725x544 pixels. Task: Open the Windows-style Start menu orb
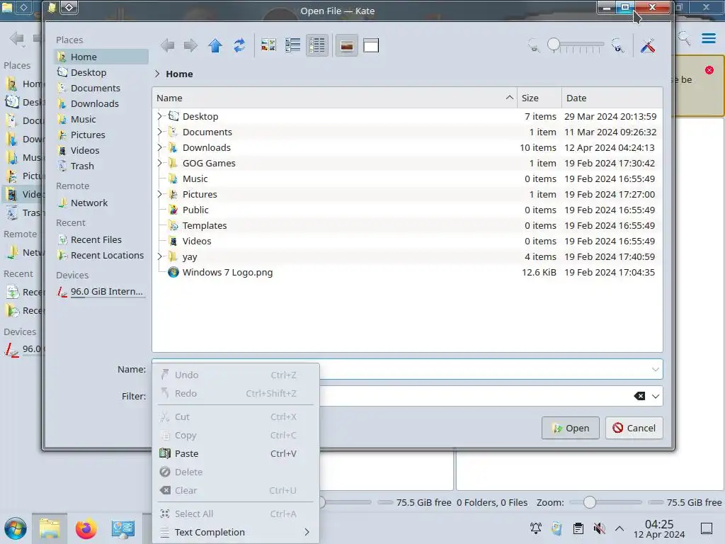click(16, 528)
